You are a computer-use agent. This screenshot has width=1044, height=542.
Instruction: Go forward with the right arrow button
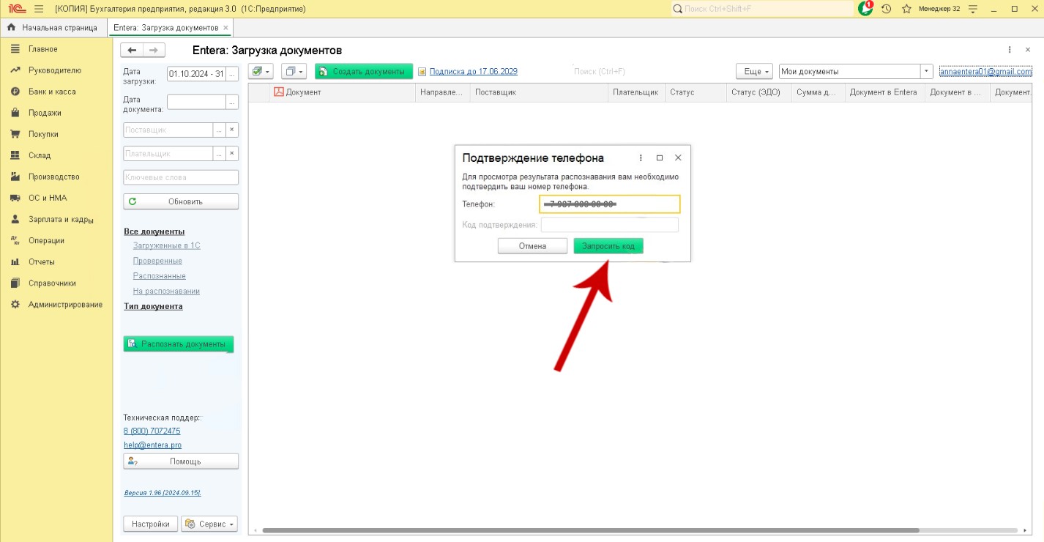pos(154,50)
